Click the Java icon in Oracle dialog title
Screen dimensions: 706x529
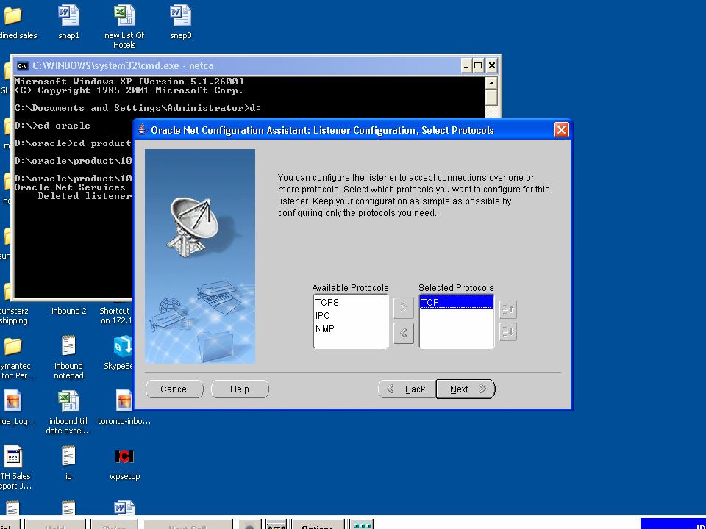tap(143, 130)
